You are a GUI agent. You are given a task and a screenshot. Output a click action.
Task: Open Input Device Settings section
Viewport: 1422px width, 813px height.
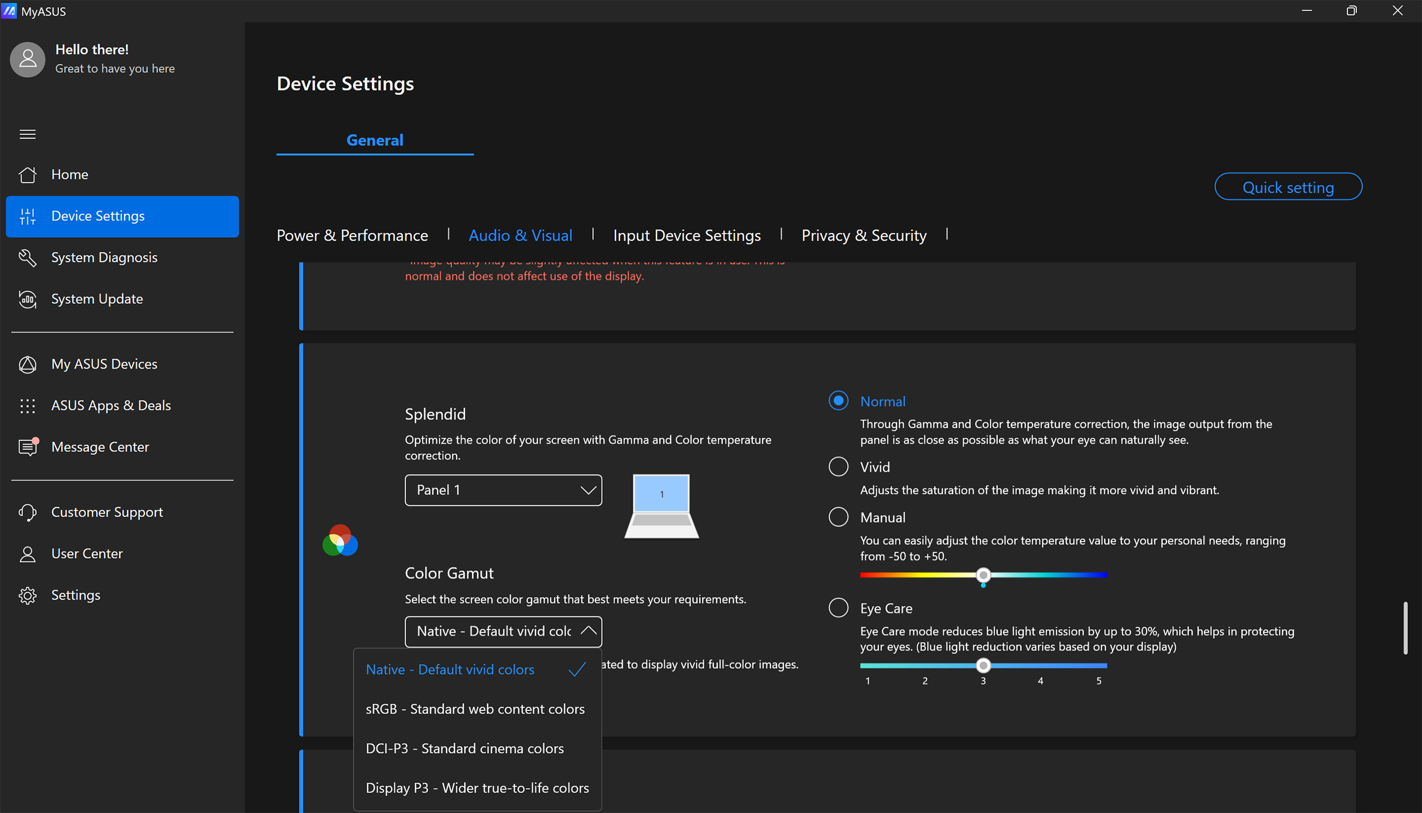[x=687, y=235]
